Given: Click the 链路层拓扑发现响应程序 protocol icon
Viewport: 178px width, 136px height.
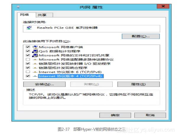Looking at the screenshot, I should tap(35, 68).
